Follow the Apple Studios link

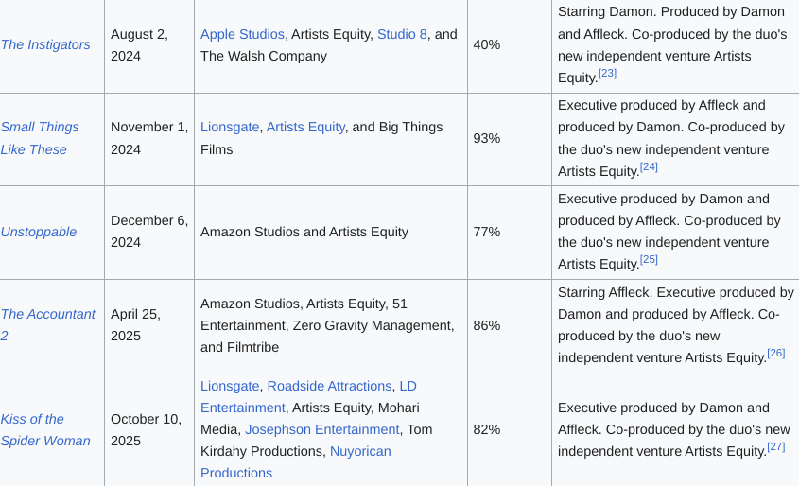point(242,34)
